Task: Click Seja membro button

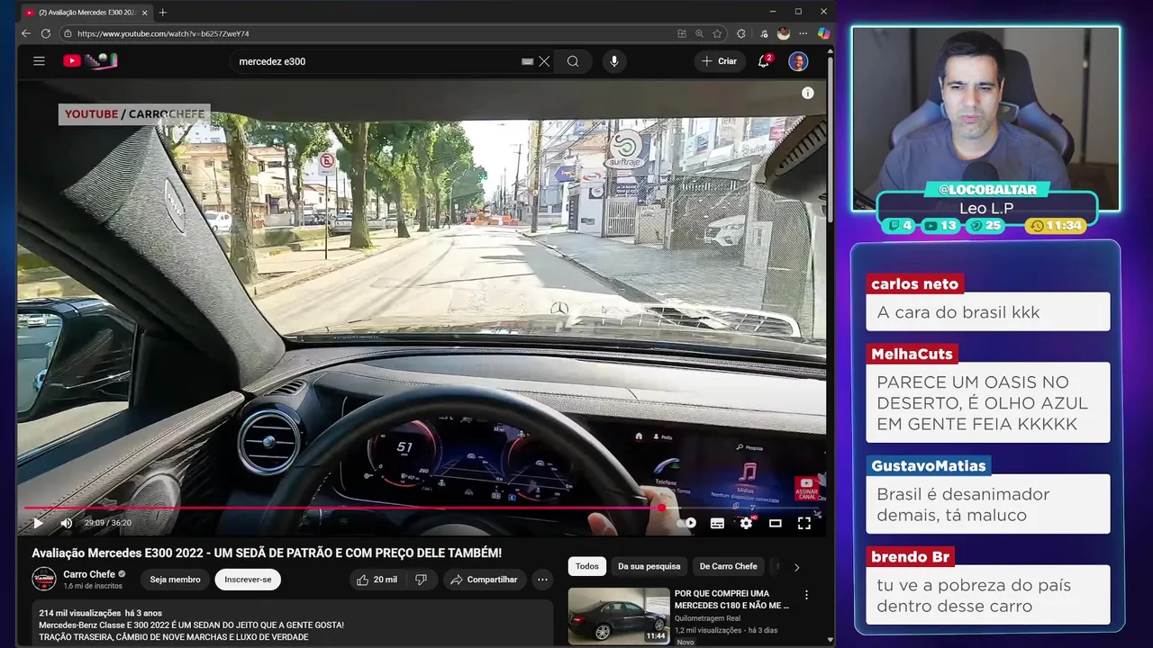Action: [175, 580]
